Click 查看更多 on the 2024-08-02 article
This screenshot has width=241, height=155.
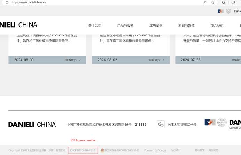pos(156,60)
